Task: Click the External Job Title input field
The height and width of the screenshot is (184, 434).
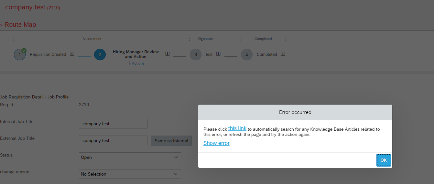Action: 113,140
